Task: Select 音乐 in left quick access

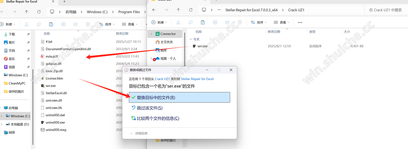Action: pos(12,59)
